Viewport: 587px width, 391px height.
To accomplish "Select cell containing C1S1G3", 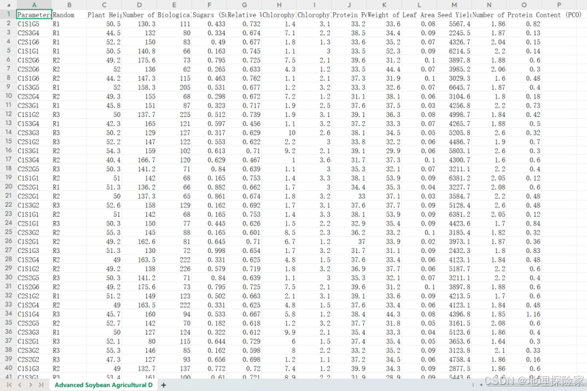I will coord(34,369).
